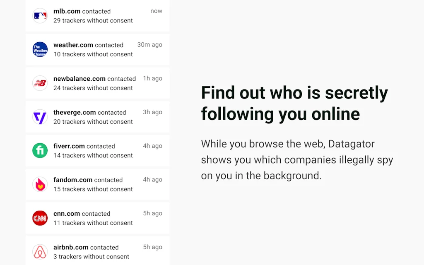424x265 pixels.
Task: Click the '30m ago' timestamp label
Action: (149, 45)
